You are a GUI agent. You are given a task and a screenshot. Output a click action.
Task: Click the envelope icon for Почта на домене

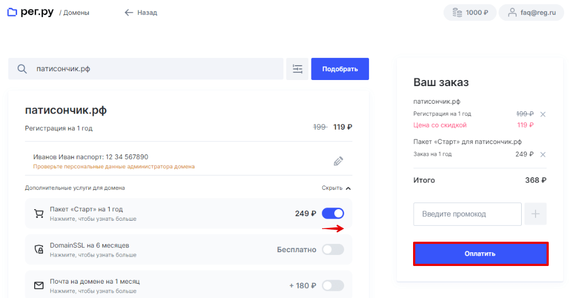pyautogui.click(x=39, y=285)
